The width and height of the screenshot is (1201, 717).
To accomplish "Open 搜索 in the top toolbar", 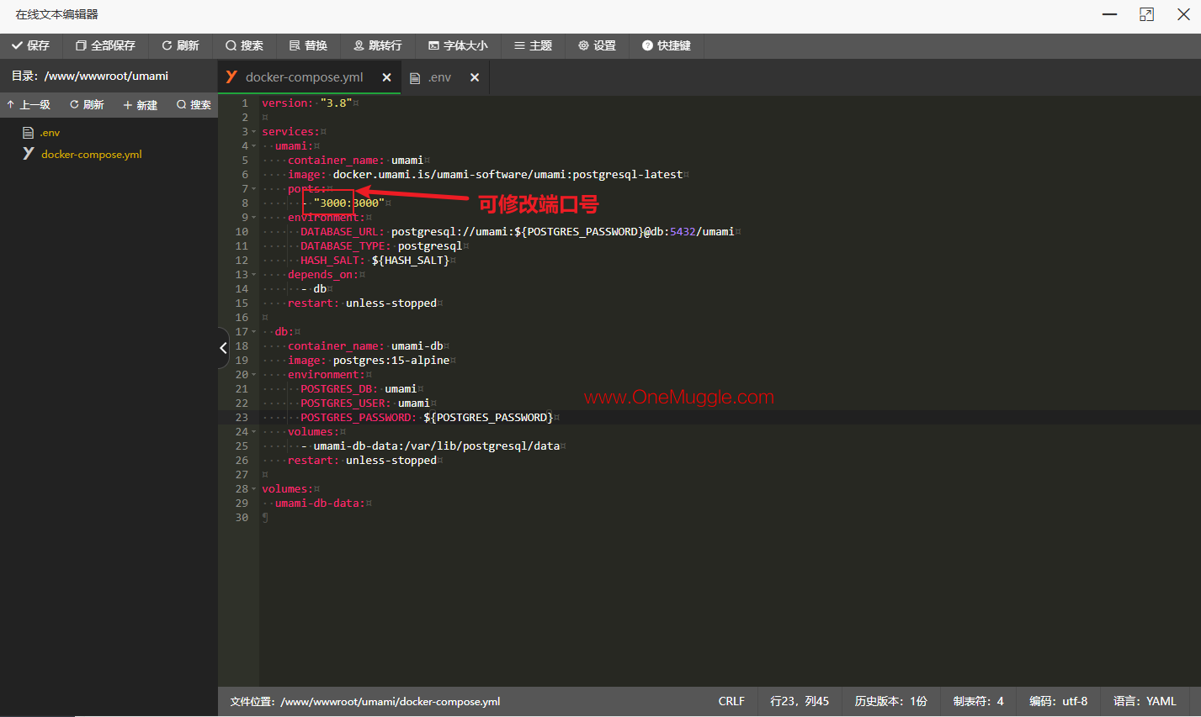I will click(244, 45).
